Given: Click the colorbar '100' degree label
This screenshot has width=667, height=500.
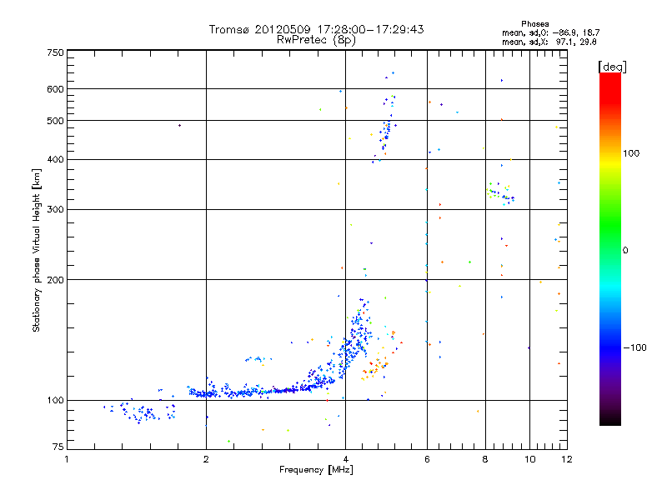Looking at the screenshot, I should click(x=631, y=153).
